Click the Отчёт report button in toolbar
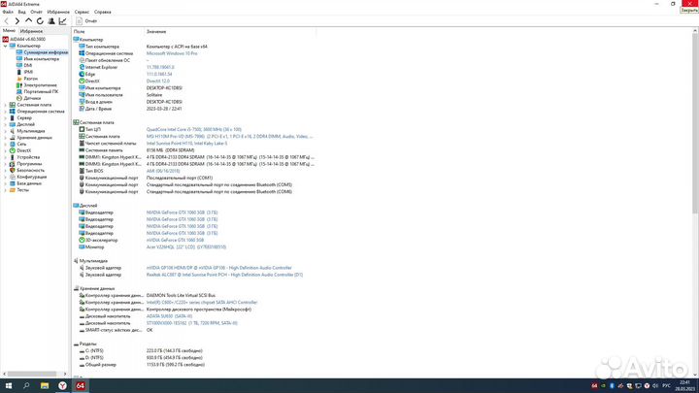Image resolution: width=699 pixels, height=393 pixels. (x=86, y=21)
